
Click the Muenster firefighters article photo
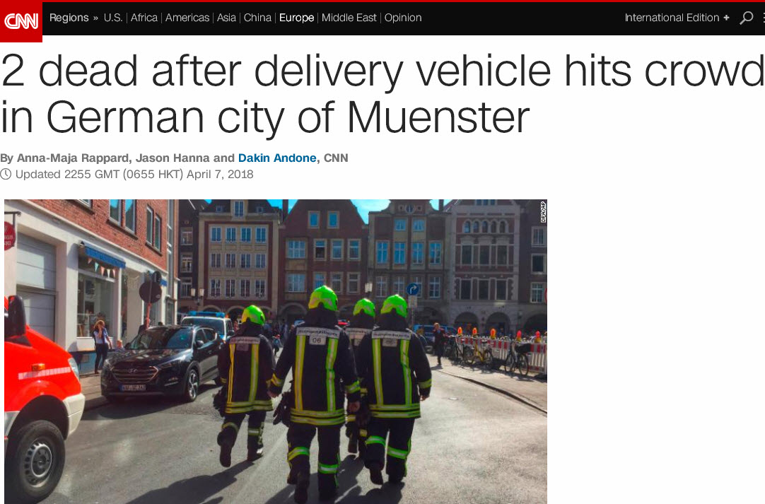coord(276,351)
